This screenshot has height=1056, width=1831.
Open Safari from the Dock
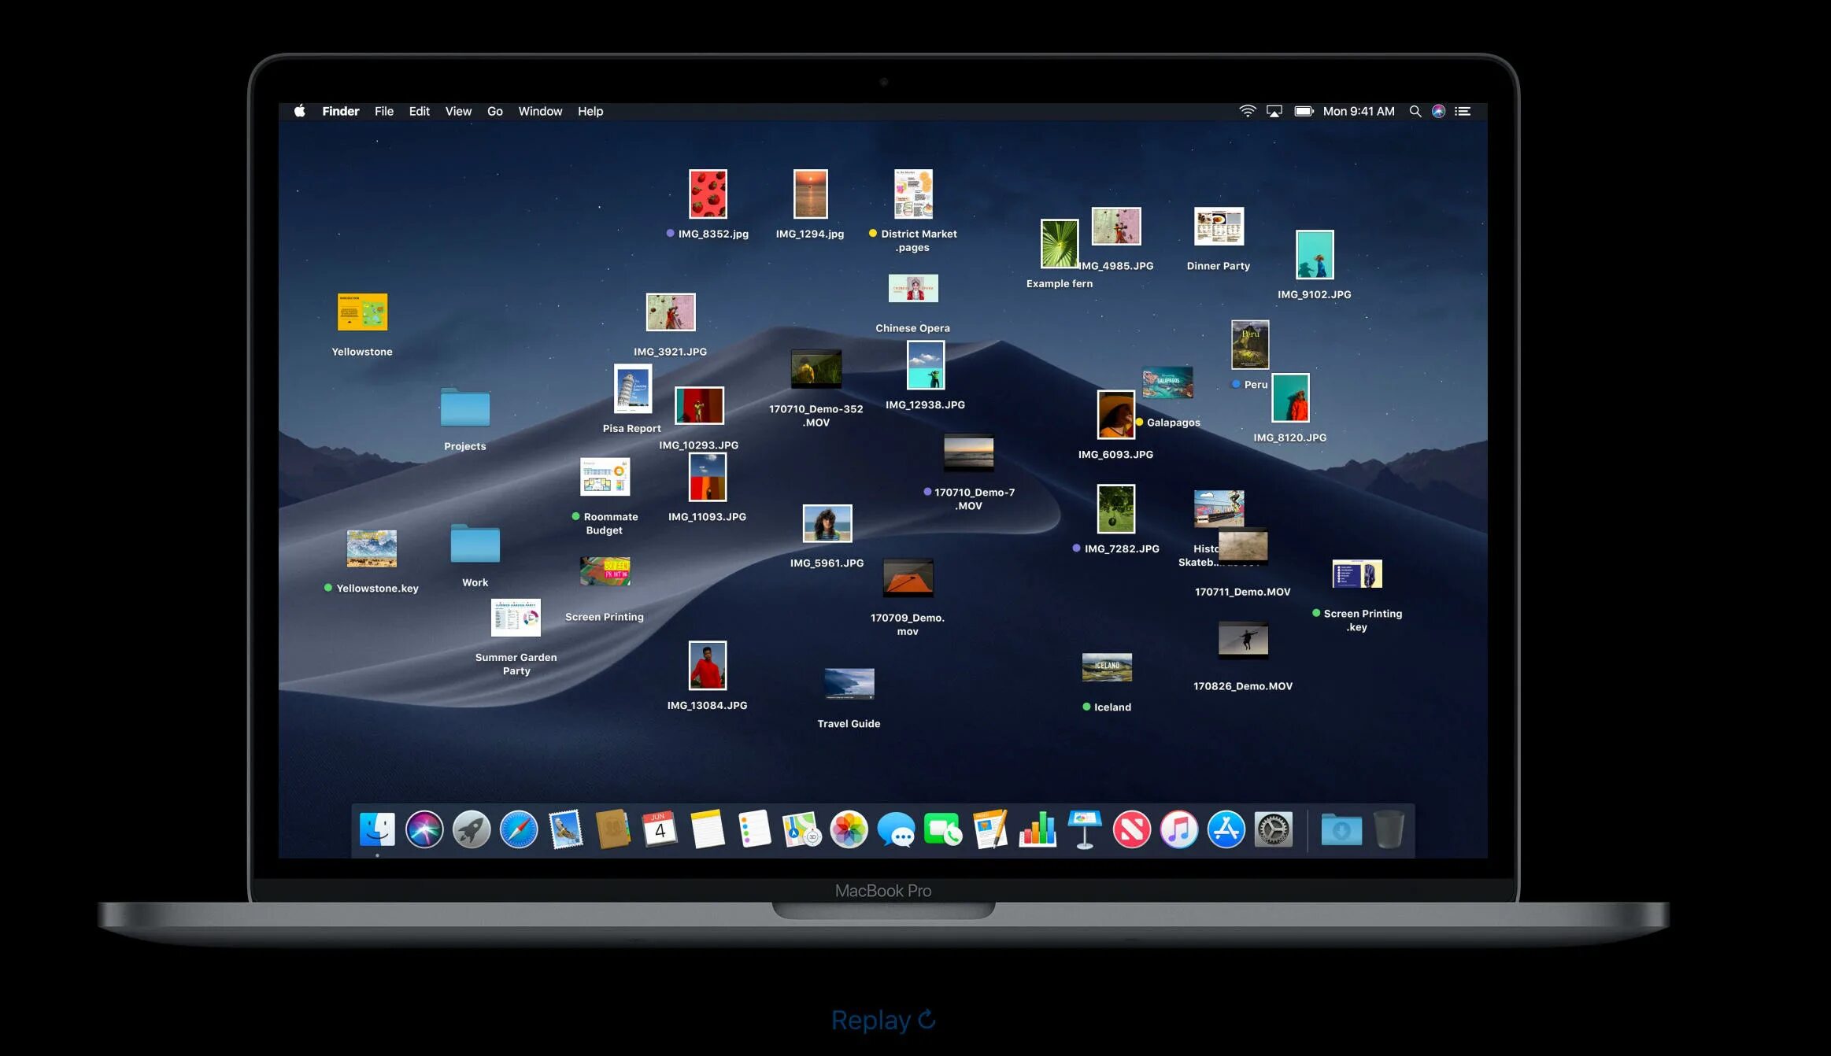pos(518,829)
